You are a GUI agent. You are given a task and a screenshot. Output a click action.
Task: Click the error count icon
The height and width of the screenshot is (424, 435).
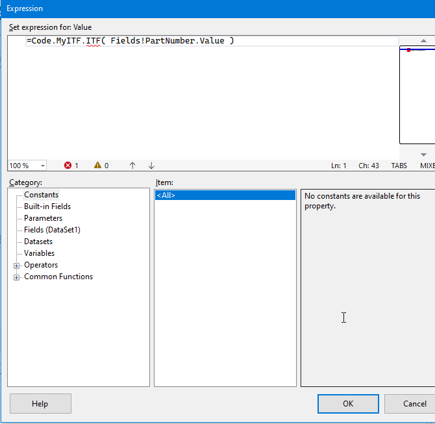(x=68, y=166)
